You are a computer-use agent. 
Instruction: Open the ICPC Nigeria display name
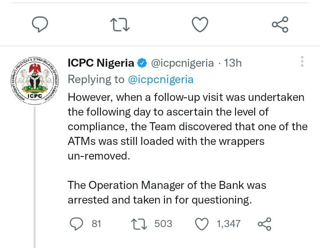pos(100,63)
